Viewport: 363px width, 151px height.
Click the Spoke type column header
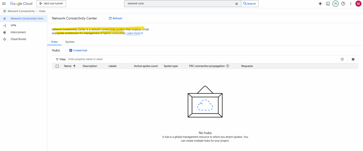171,66
